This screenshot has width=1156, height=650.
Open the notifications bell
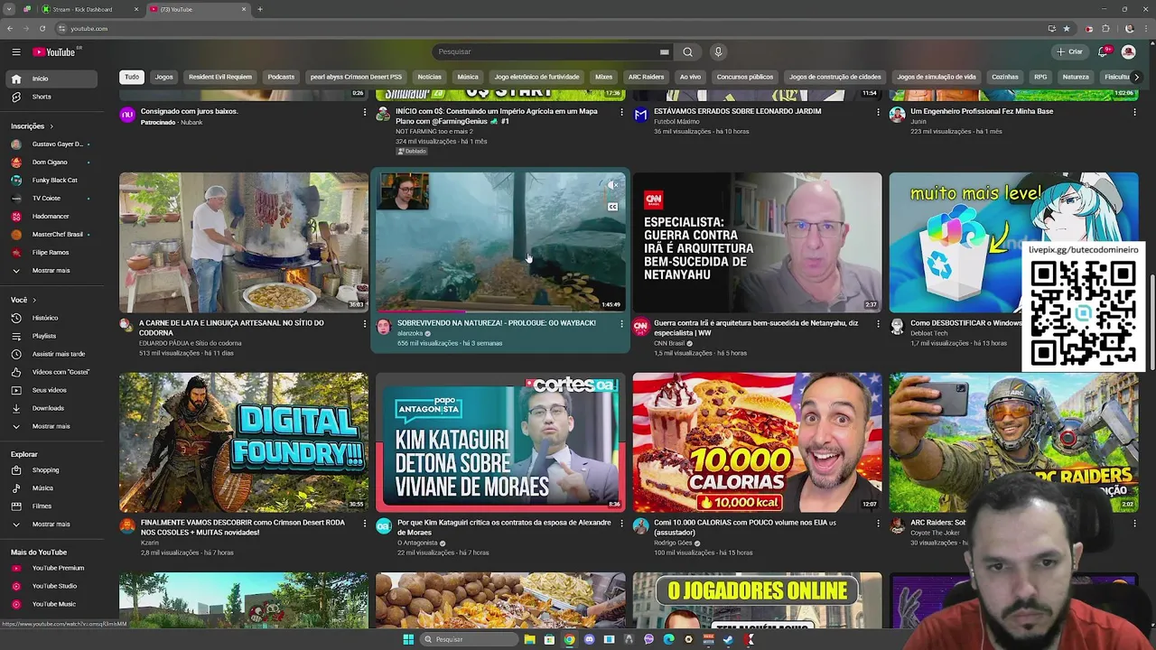(1102, 51)
